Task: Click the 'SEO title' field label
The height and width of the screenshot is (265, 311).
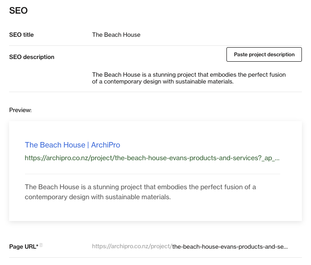Action: (21, 35)
